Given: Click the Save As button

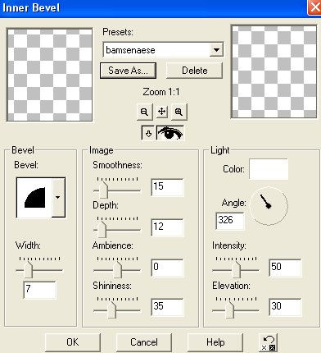Looking at the screenshot, I should click(128, 71).
